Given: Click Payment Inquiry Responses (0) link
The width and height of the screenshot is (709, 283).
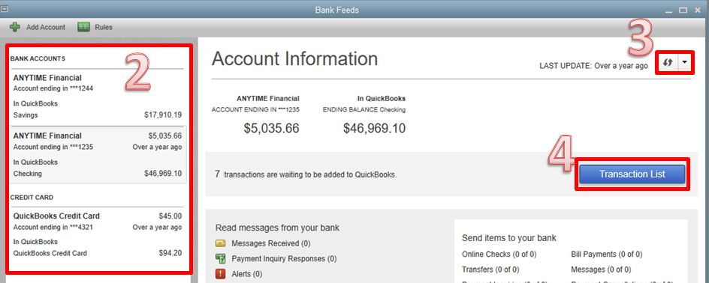Looking at the screenshot, I should pyautogui.click(x=284, y=258).
